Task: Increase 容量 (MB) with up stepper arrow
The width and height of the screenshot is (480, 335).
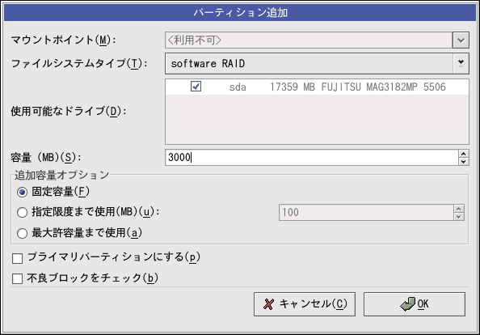Action: pos(464,154)
